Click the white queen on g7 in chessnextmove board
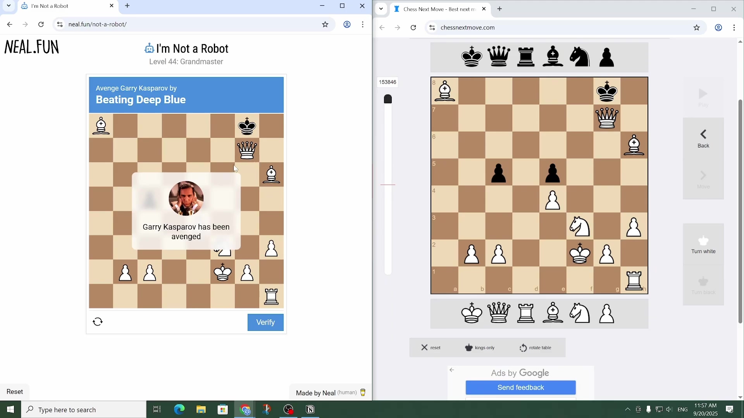This screenshot has width=744, height=418. coord(607,118)
